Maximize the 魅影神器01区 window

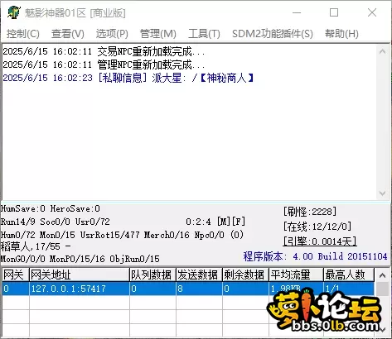pos(334,12)
